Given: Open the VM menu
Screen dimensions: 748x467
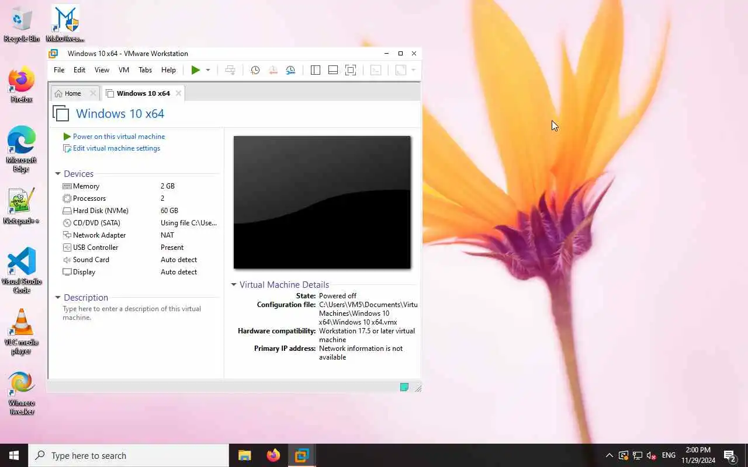Looking at the screenshot, I should 124,70.
